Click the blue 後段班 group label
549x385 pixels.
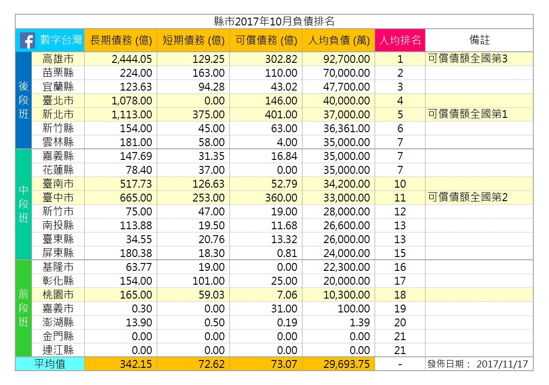24,100
